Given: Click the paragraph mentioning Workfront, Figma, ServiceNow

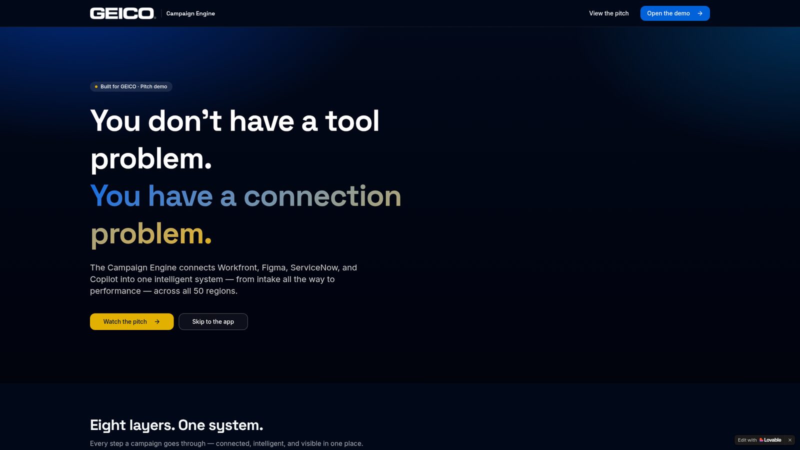Looking at the screenshot, I should point(223,279).
